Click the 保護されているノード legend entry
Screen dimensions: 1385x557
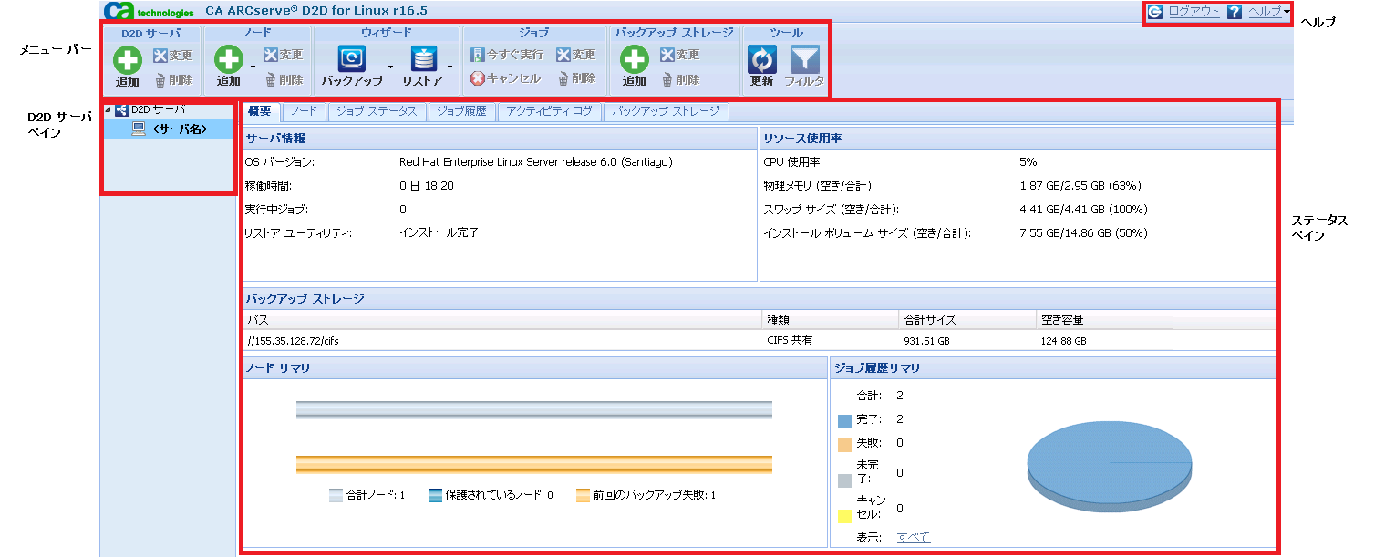[x=491, y=495]
